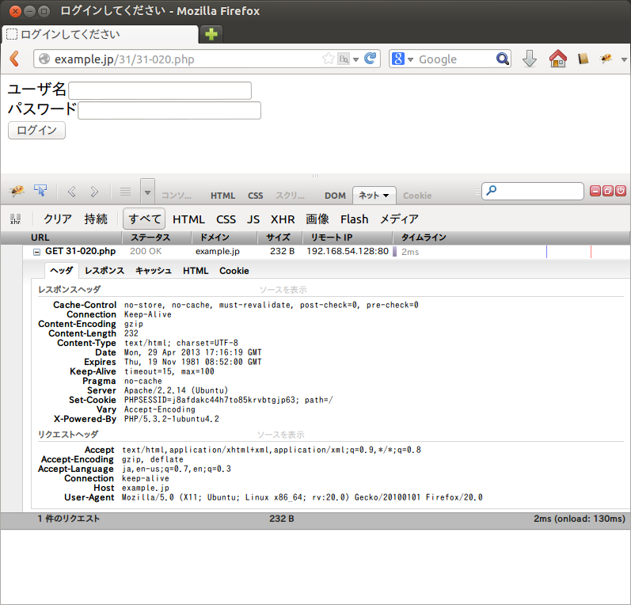Filter net requests by CSS
Screen dimensions: 631x605
pyautogui.click(x=226, y=219)
